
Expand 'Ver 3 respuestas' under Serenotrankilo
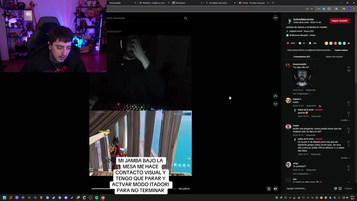click(x=301, y=94)
